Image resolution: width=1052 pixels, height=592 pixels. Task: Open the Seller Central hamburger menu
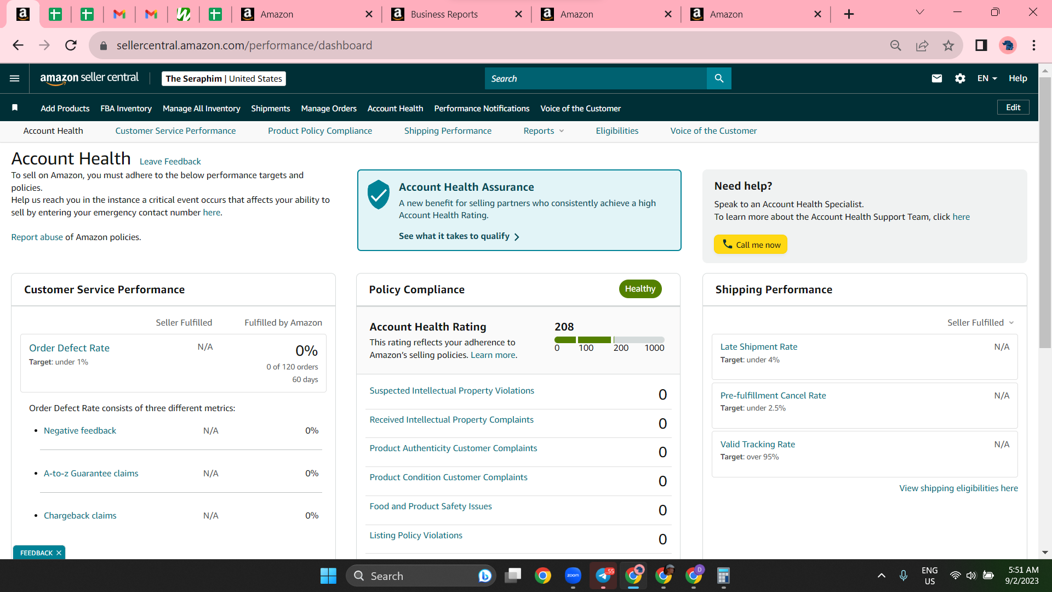(x=15, y=78)
